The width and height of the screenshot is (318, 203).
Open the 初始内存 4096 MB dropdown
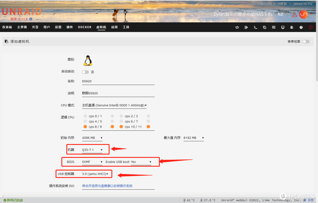[x=92, y=138]
